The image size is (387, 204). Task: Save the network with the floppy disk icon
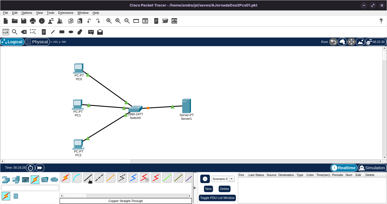click(24, 21)
